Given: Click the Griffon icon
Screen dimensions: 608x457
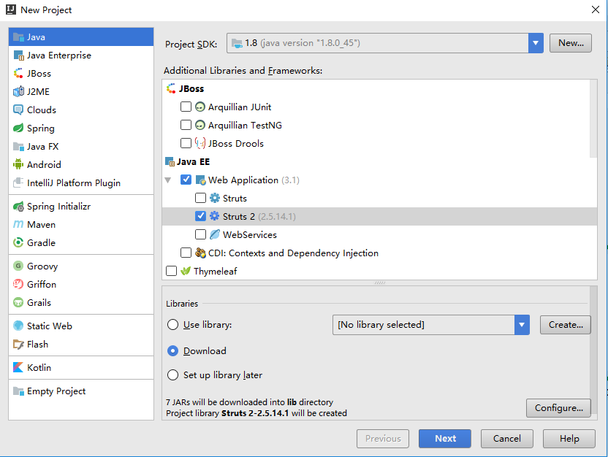Looking at the screenshot, I should point(18,284).
